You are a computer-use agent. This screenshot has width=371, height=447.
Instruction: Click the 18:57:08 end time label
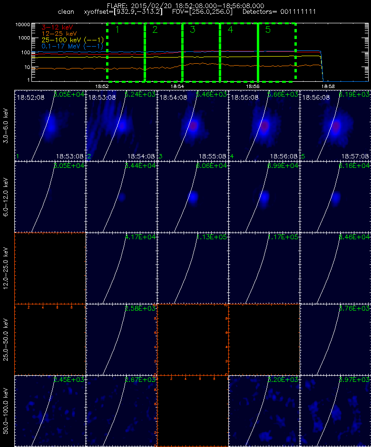[355, 156]
